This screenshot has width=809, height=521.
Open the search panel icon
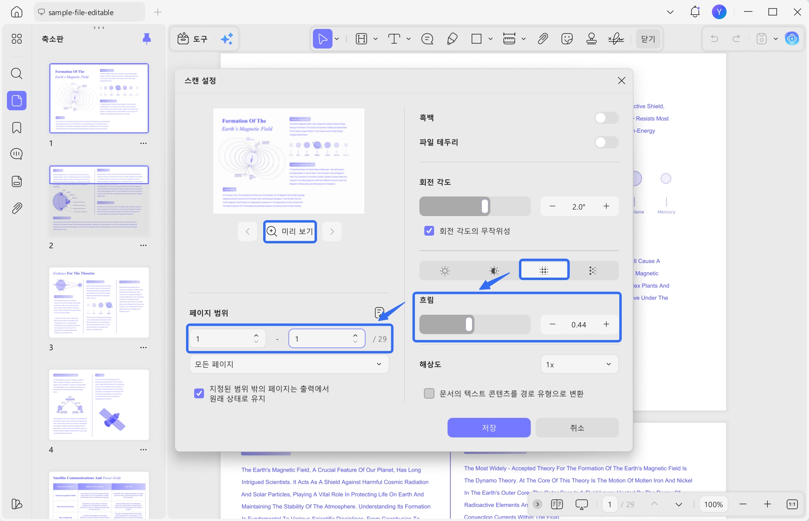tap(17, 73)
